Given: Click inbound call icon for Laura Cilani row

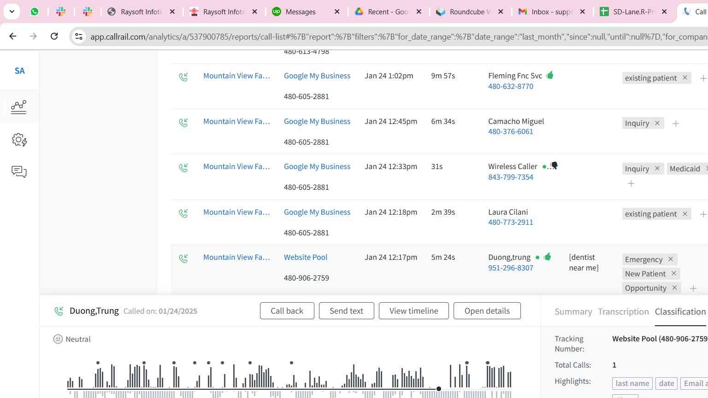Looking at the screenshot, I should click(183, 213).
